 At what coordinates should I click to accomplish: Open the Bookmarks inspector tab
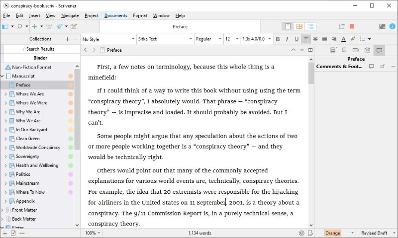(344, 50)
